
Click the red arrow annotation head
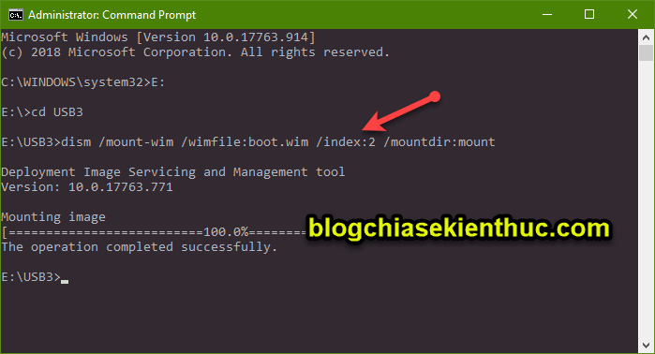pyautogui.click(x=374, y=122)
